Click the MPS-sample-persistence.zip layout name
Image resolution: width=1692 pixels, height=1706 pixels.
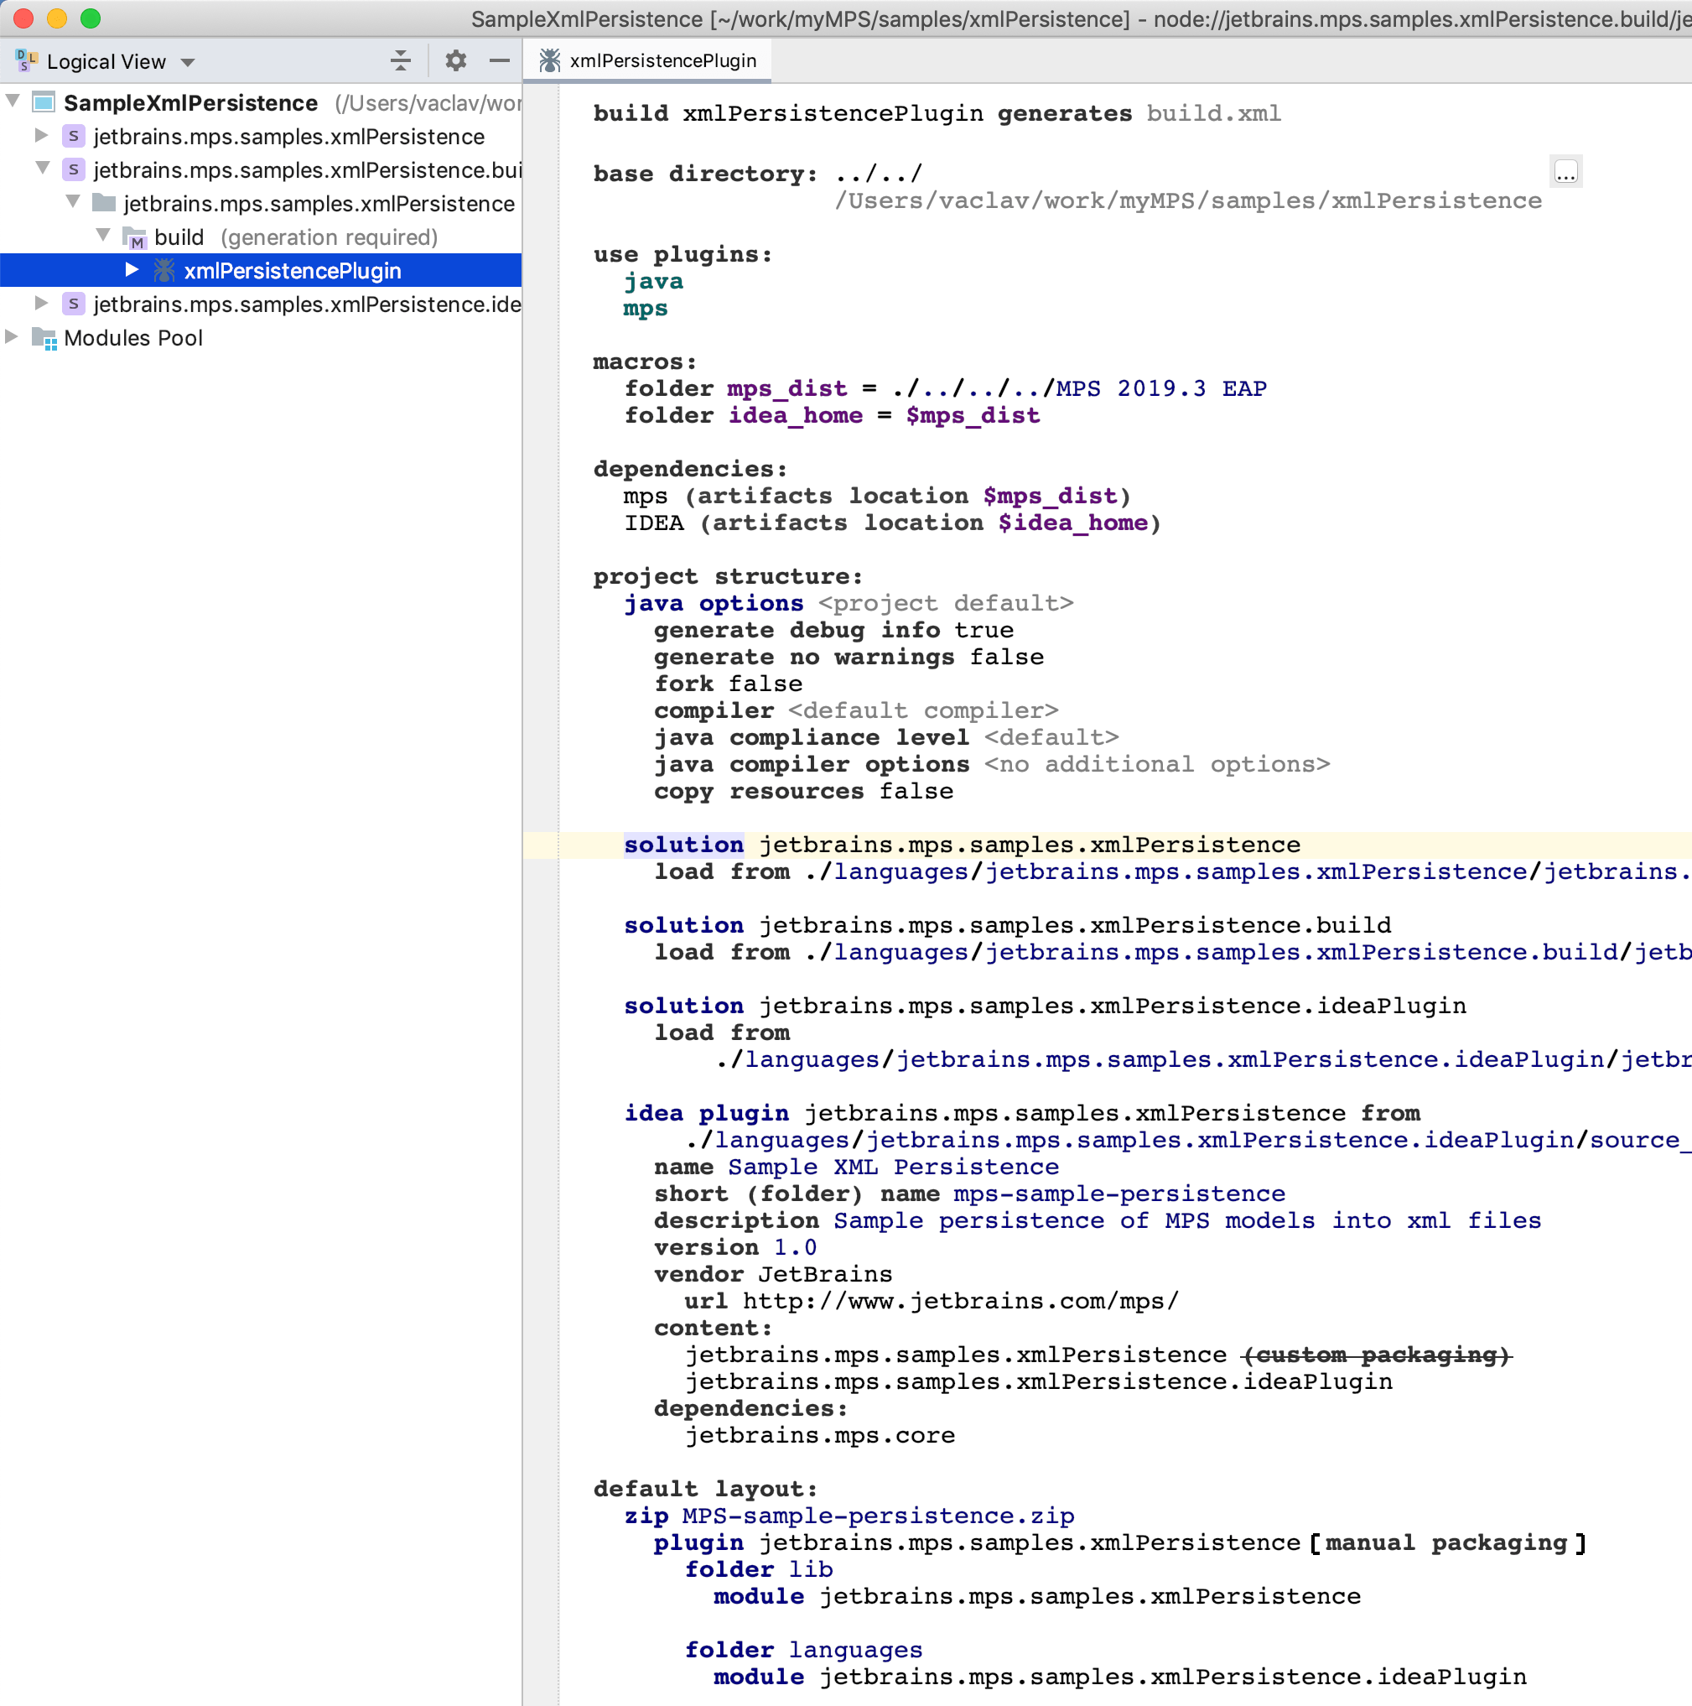point(877,1516)
